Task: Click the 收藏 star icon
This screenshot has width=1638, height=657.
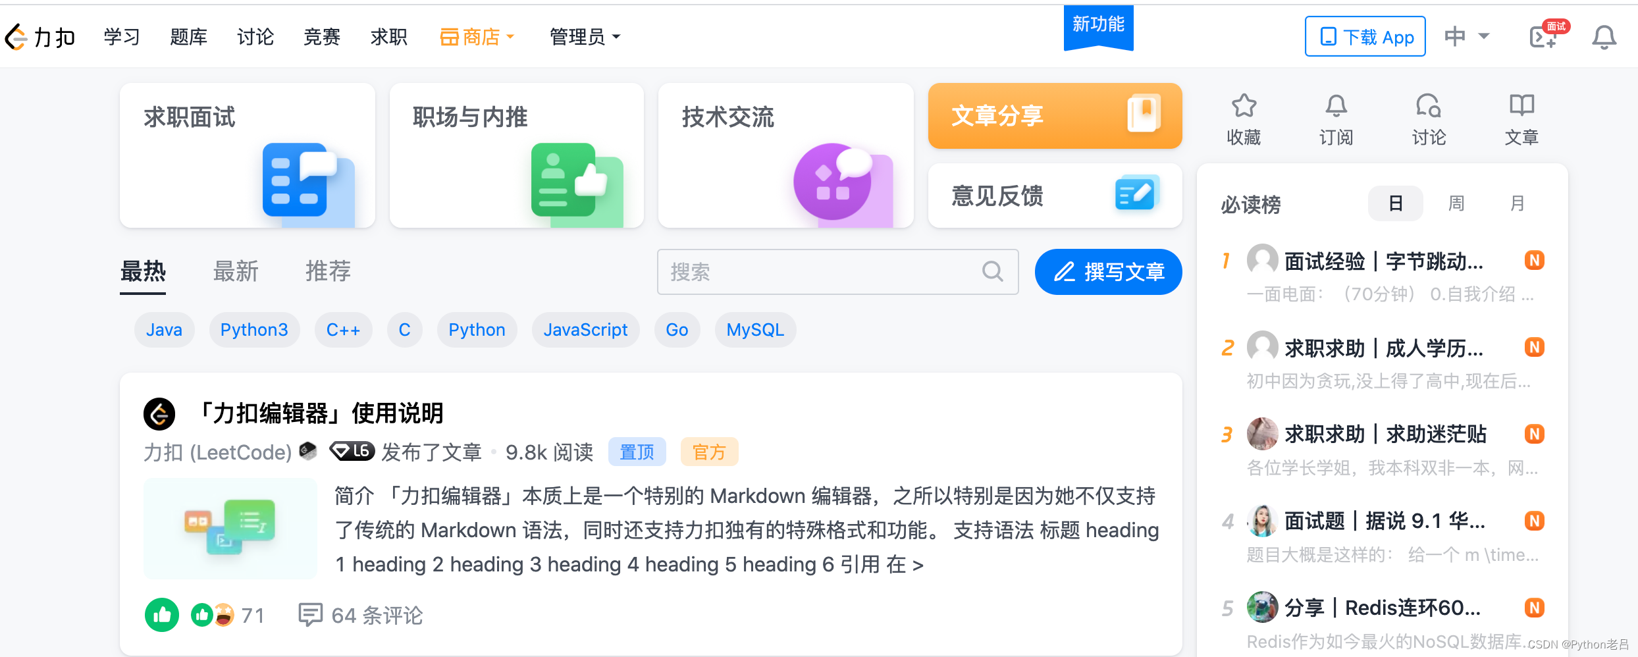Action: [1244, 105]
